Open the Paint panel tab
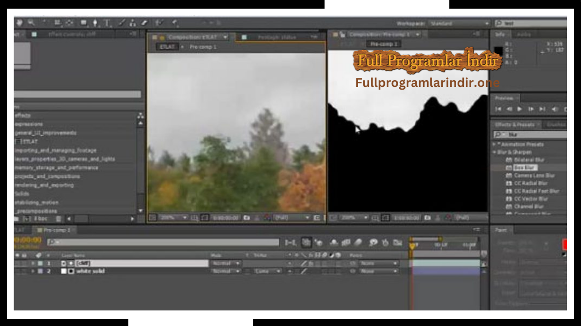581x326 pixels. coord(501,230)
